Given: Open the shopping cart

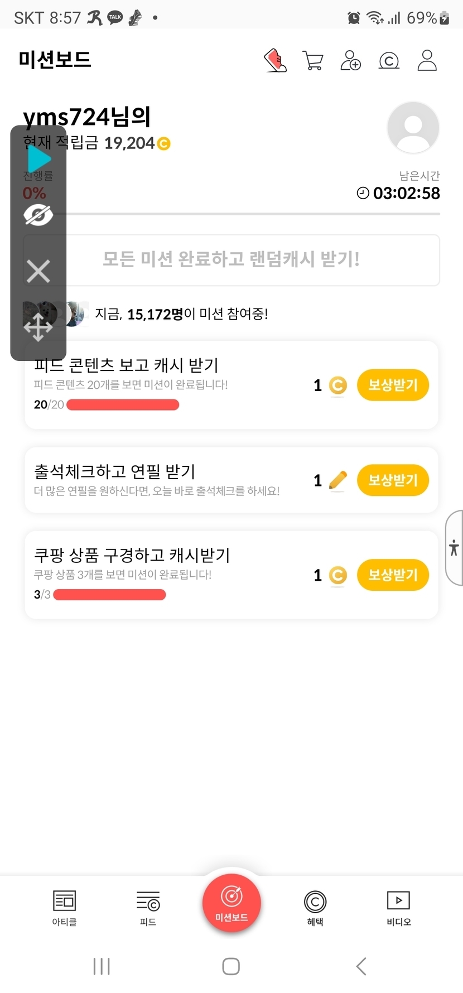Looking at the screenshot, I should 313,60.
